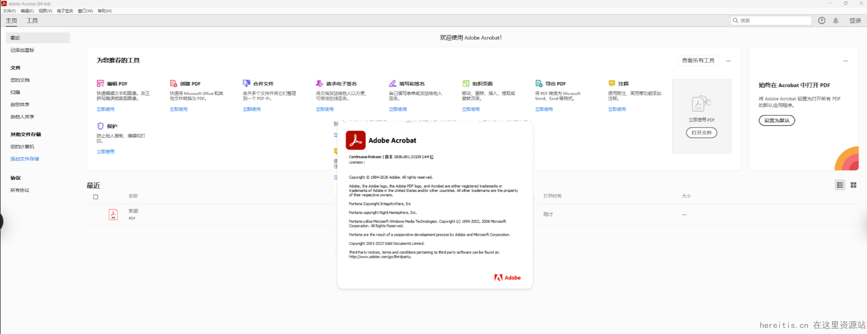867x334 pixels.
Task: Select the 欢迎 file name in recent list
Action: (x=133, y=211)
